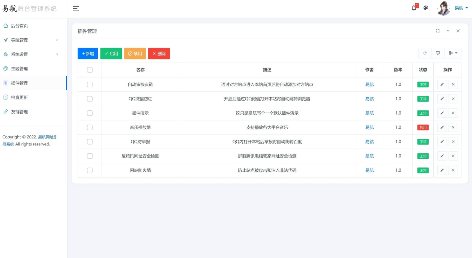
Task: Click the green 启用 enable button
Action: click(111, 53)
